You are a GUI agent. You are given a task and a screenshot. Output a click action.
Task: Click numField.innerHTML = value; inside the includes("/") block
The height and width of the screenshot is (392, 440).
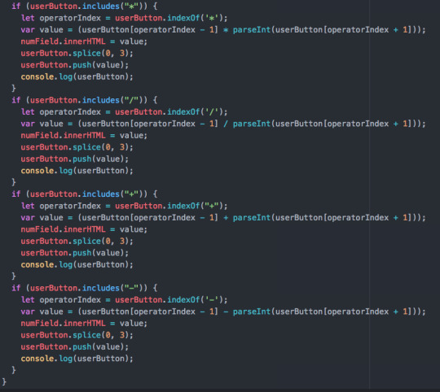84,135
